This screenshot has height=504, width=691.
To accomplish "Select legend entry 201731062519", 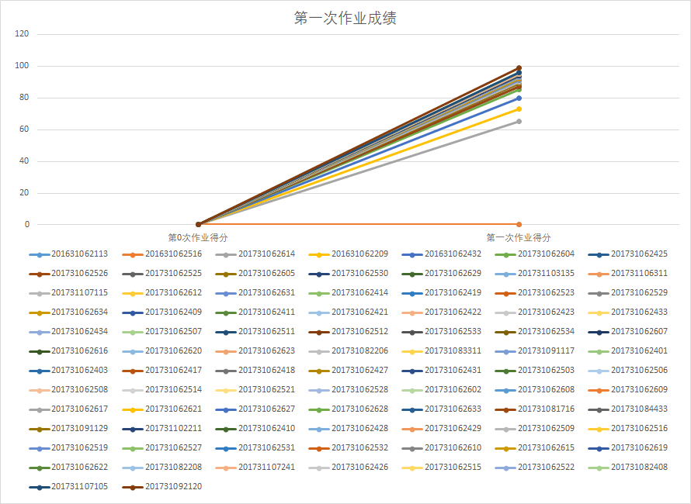I will [68, 447].
